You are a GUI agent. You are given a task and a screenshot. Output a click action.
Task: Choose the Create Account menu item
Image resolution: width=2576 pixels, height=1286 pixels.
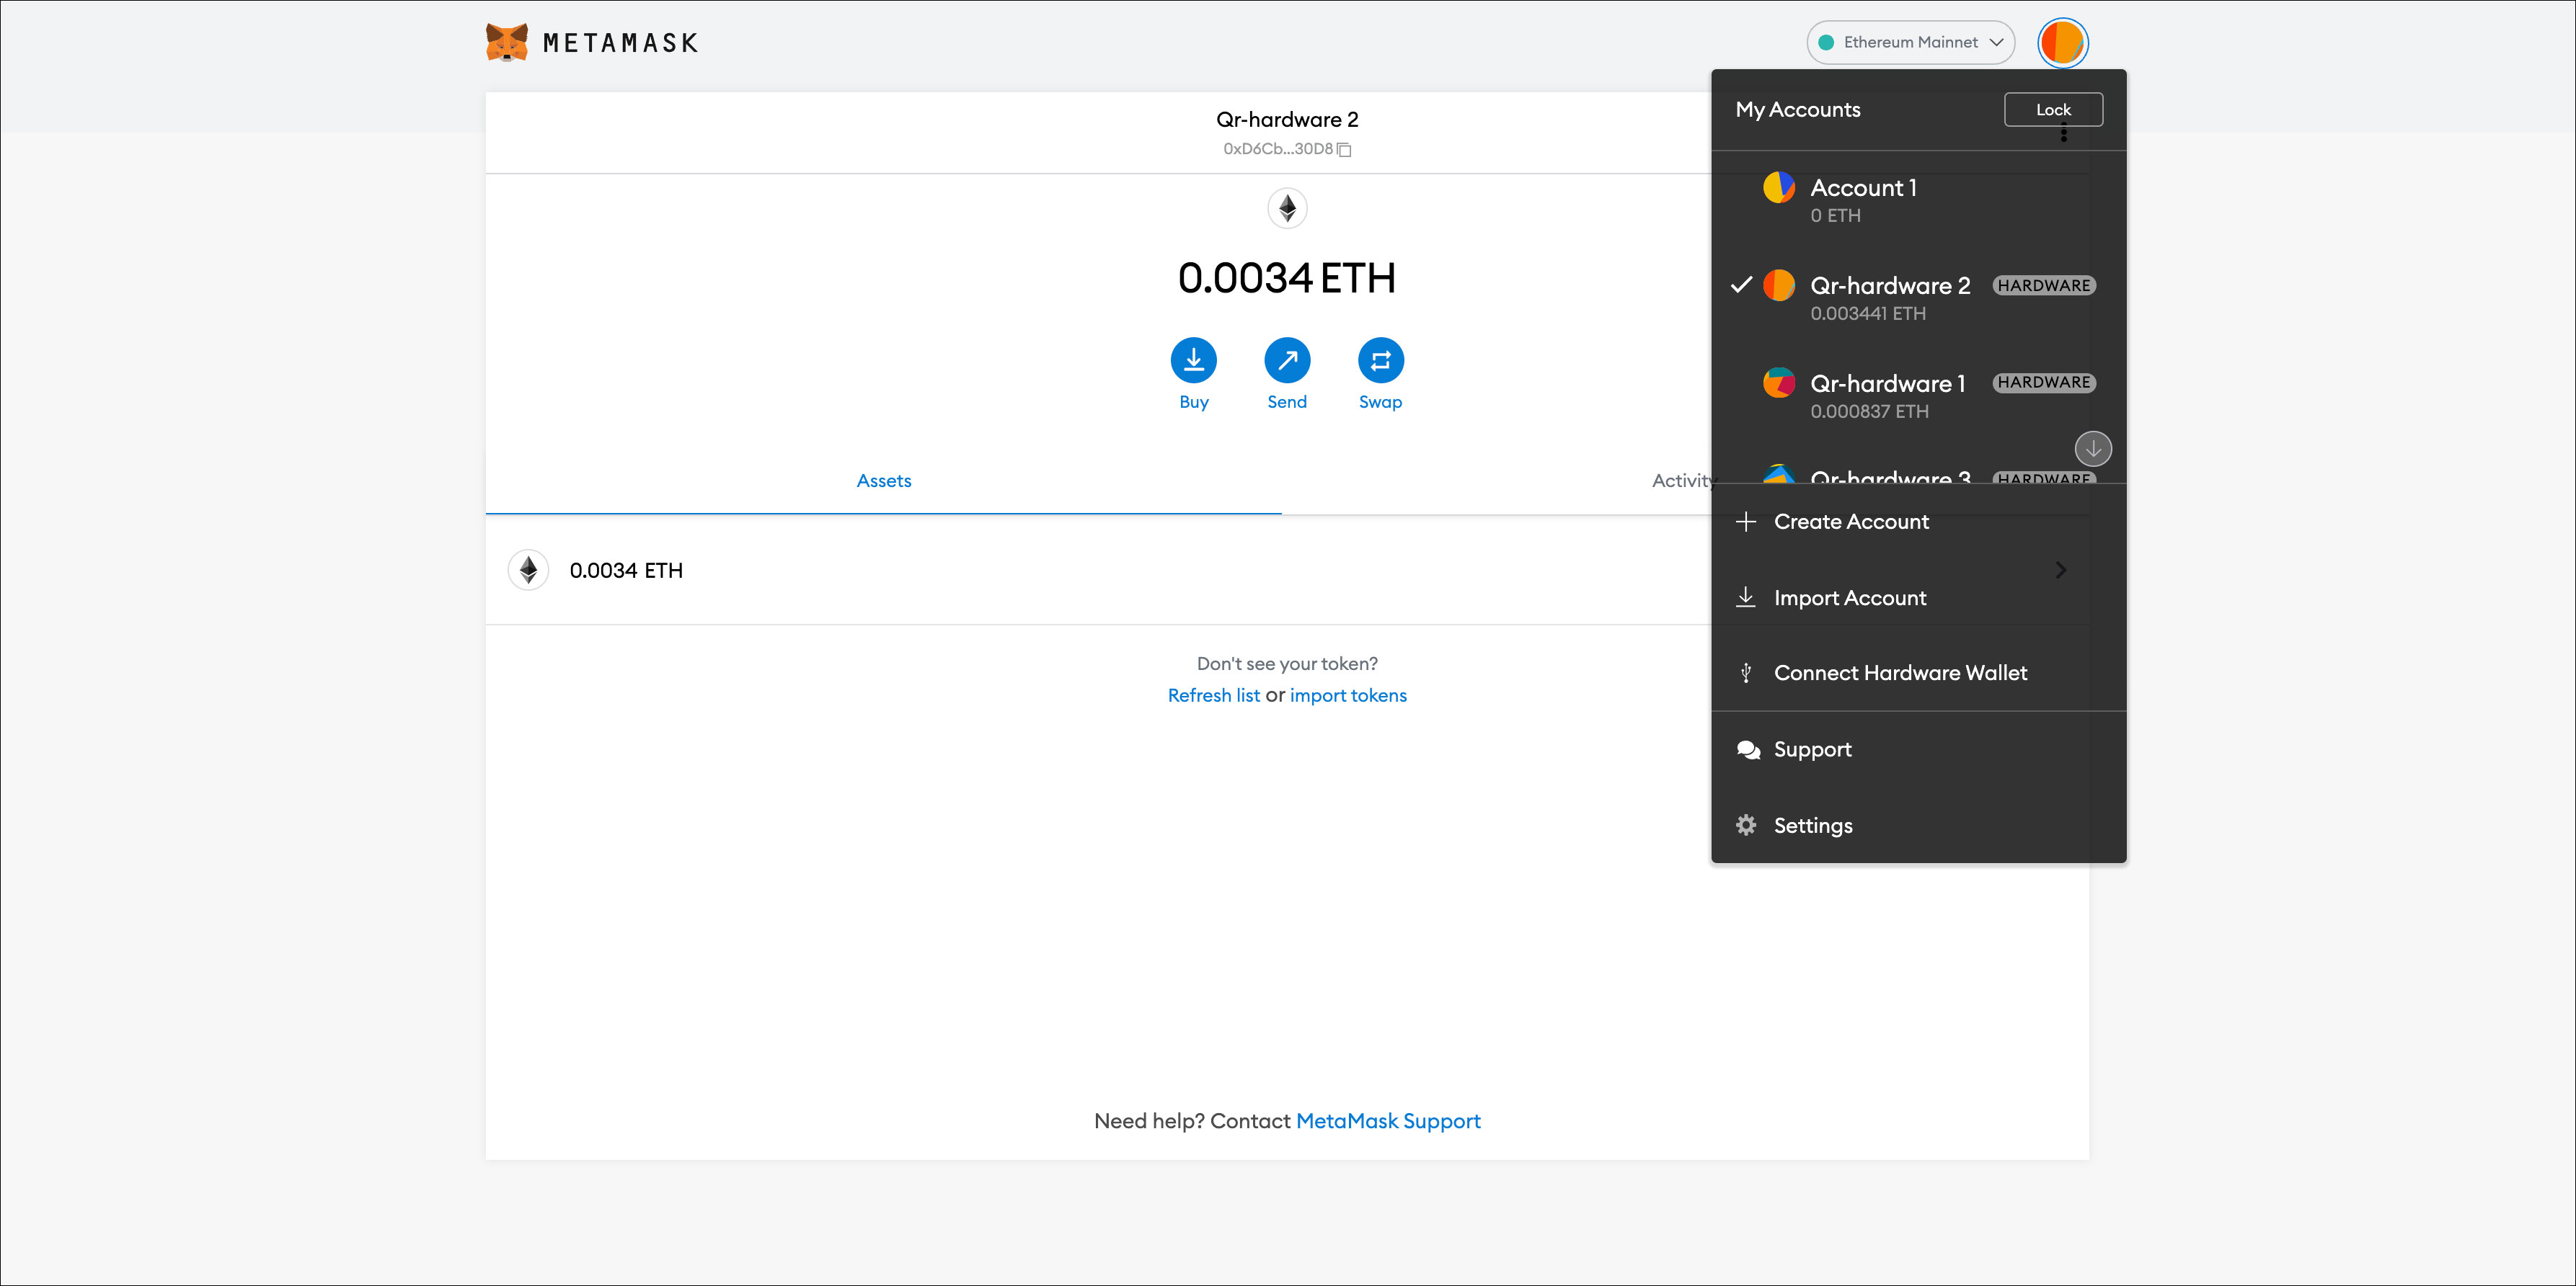pos(1850,522)
